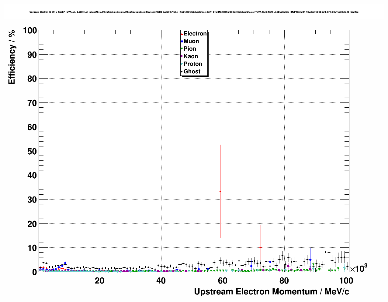This screenshot has width=388, height=302.
Task: Select the Electron label in the legend
Action: click(195, 34)
